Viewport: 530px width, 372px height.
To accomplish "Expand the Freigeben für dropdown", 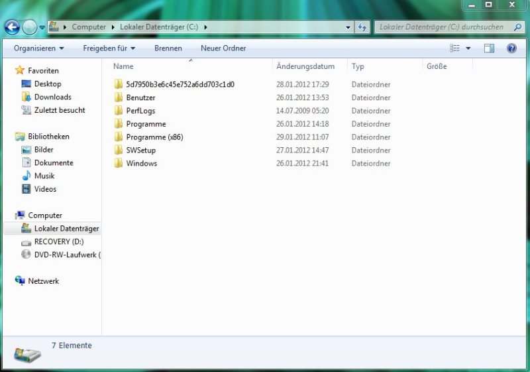I will click(109, 48).
